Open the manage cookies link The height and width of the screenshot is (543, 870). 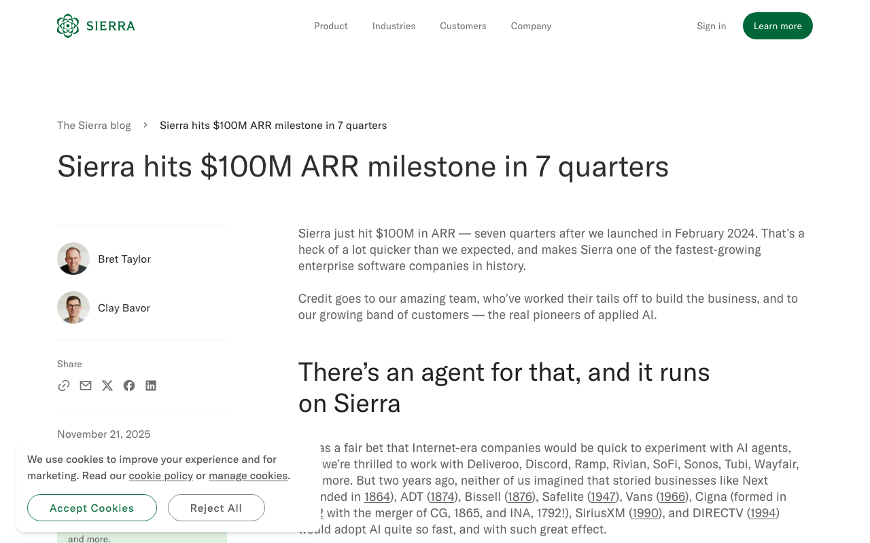pos(248,476)
